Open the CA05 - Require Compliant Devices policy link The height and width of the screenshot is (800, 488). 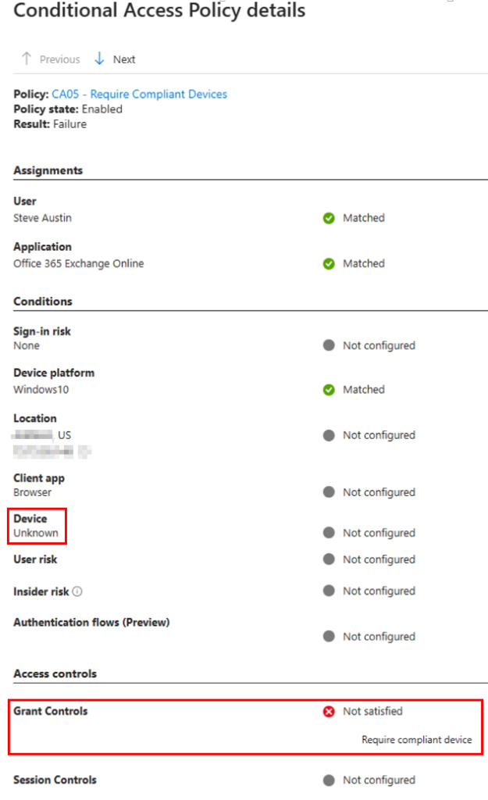click(139, 95)
